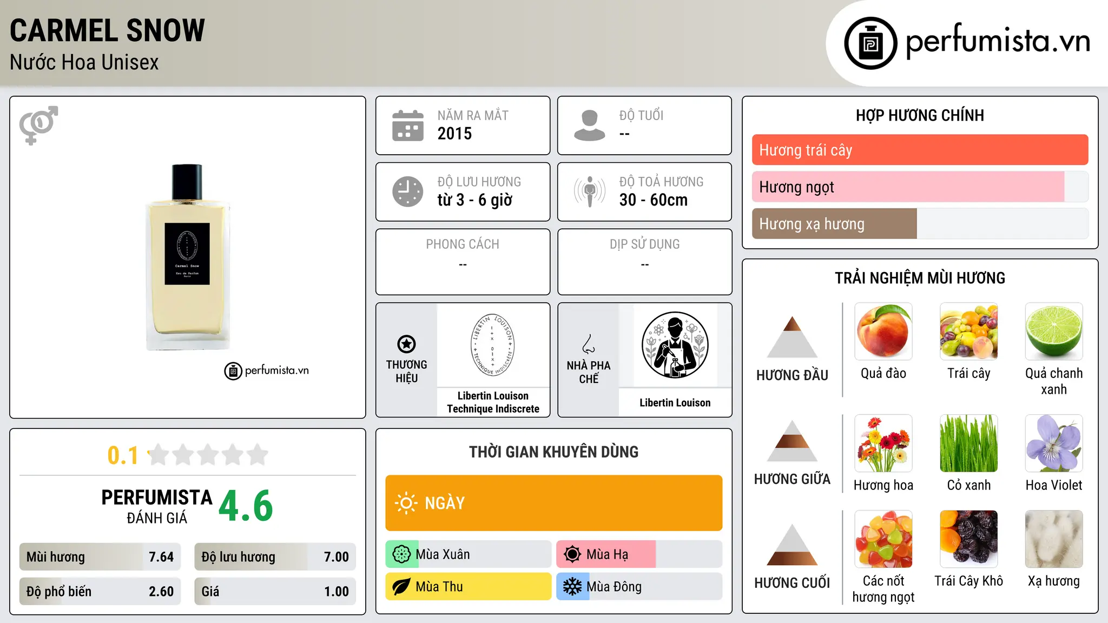Click the five-star rating row
This screenshot has height=623, width=1108.
(x=208, y=455)
